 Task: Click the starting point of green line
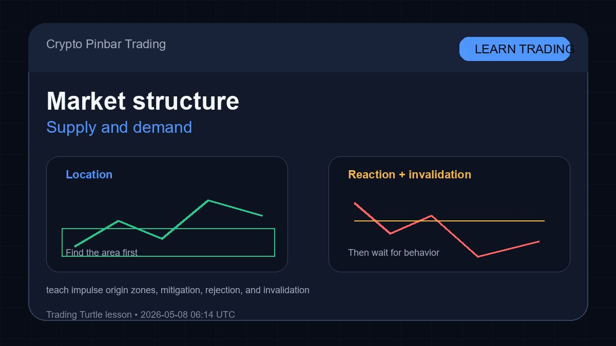(75, 247)
